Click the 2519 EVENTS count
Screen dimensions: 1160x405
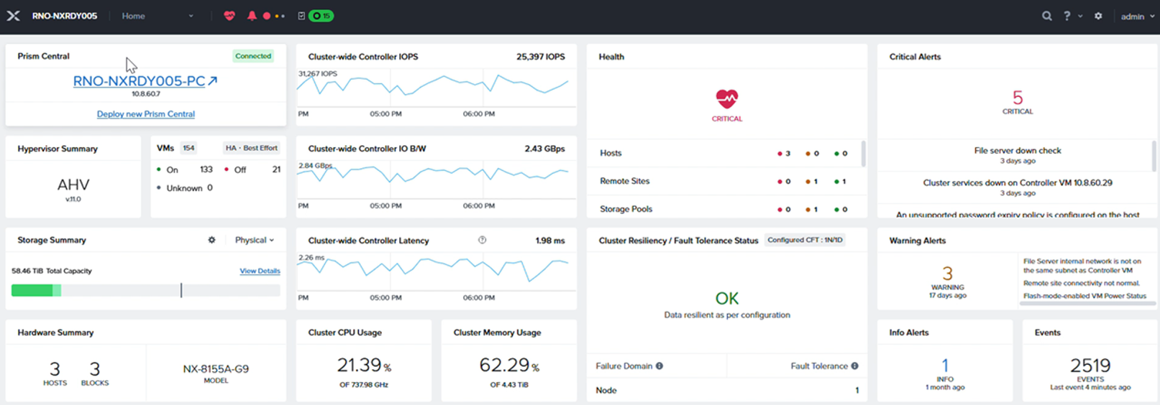1090,369
